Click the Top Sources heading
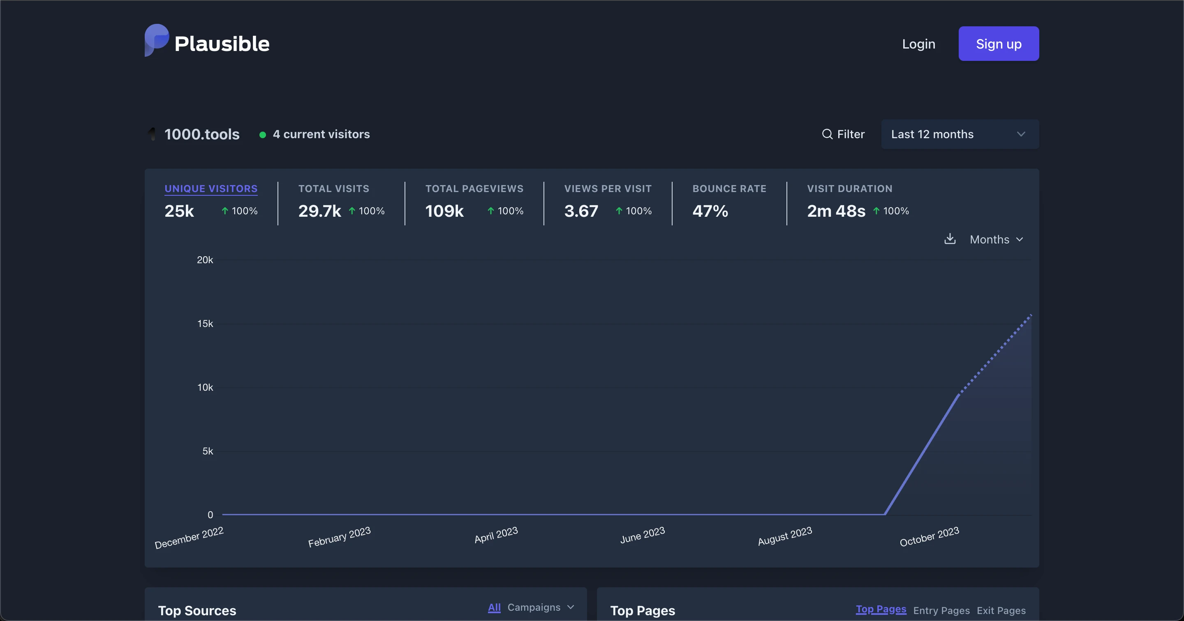This screenshot has width=1184, height=621. 197,610
